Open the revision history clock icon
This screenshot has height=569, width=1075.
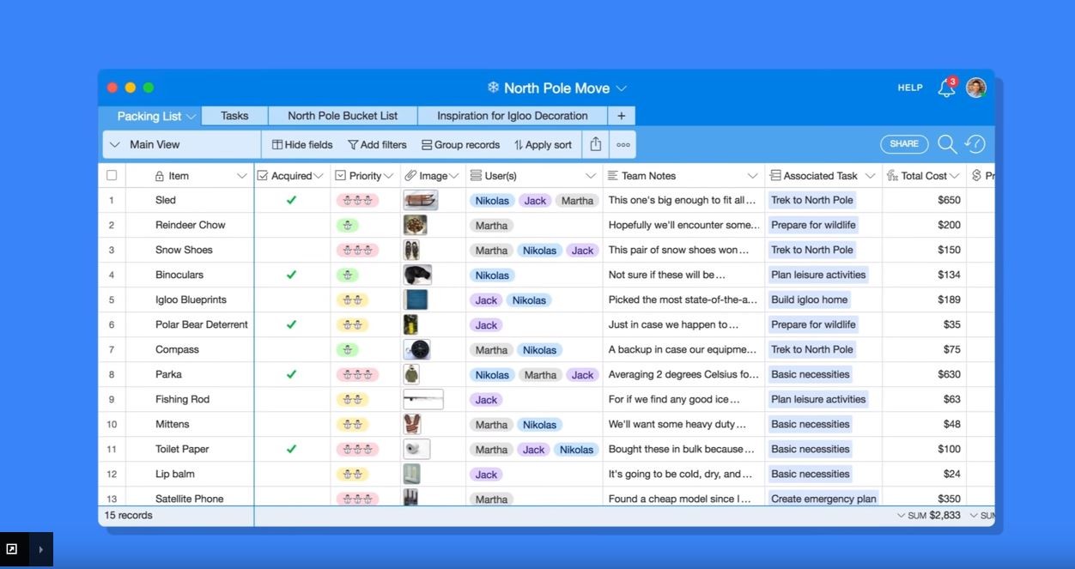(x=975, y=144)
